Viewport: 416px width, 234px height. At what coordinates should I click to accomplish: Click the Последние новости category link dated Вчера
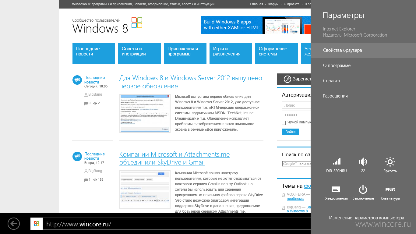[x=94, y=156]
